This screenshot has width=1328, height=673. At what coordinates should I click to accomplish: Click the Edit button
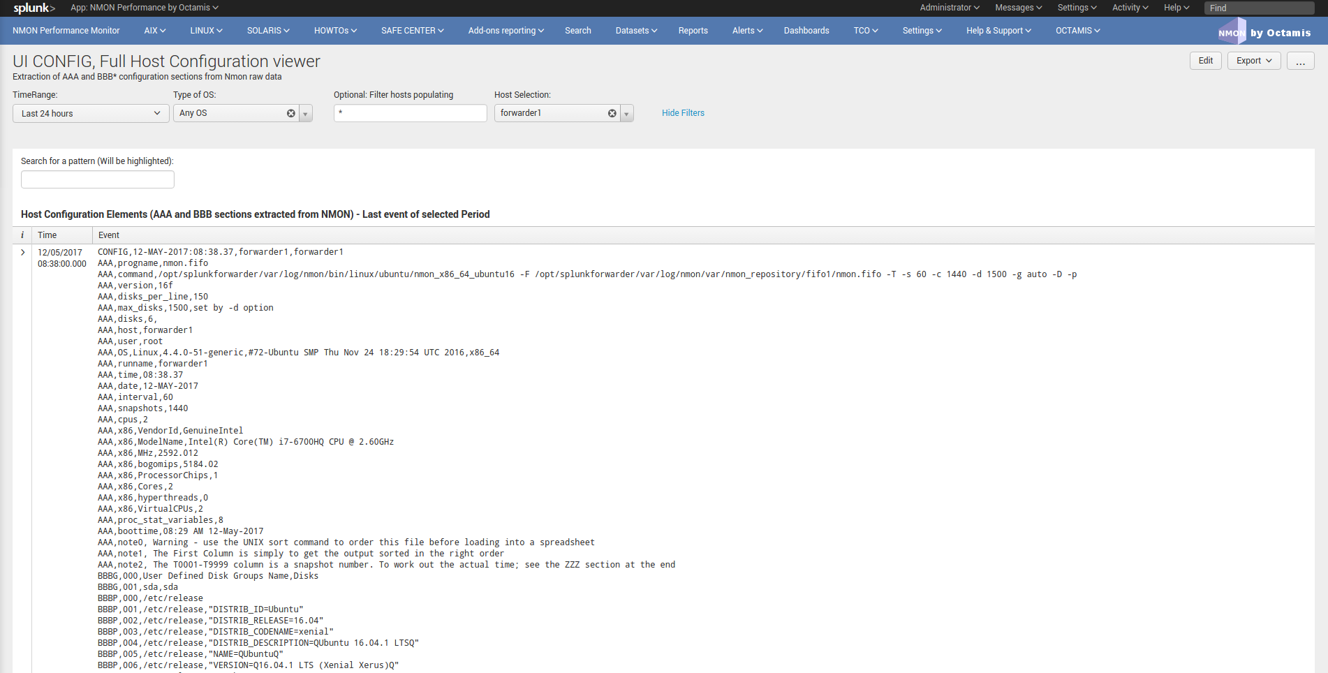click(x=1205, y=61)
